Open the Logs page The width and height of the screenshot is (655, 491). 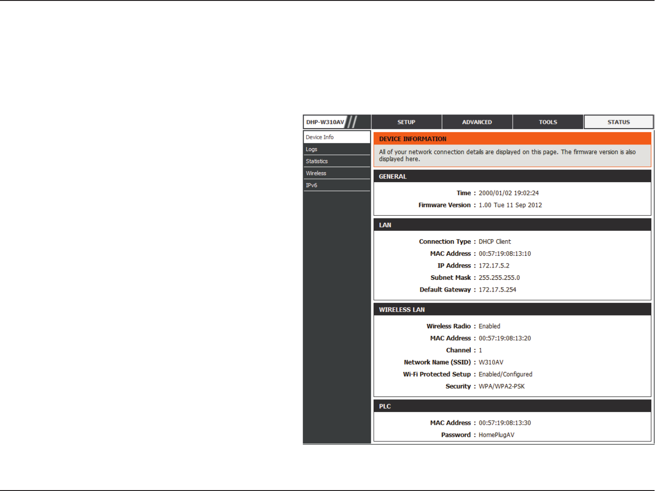tap(337, 149)
